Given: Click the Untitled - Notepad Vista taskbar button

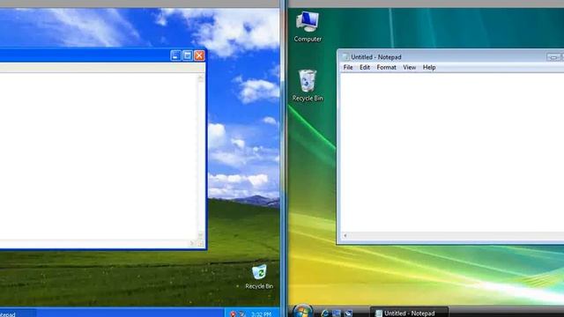Looking at the screenshot, I should click(x=409, y=313).
